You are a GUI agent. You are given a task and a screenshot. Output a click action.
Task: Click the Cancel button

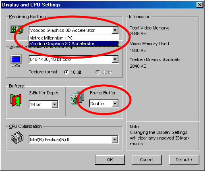coord(147,160)
